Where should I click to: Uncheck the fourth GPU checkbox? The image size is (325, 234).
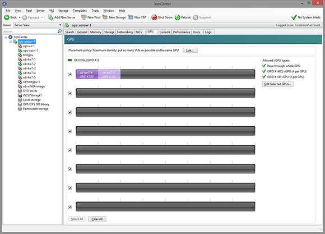coord(70,131)
